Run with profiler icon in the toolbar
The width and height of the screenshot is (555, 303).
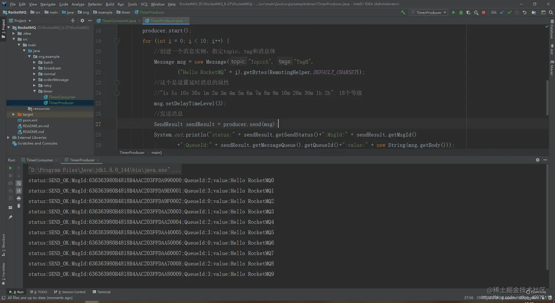pos(476,12)
